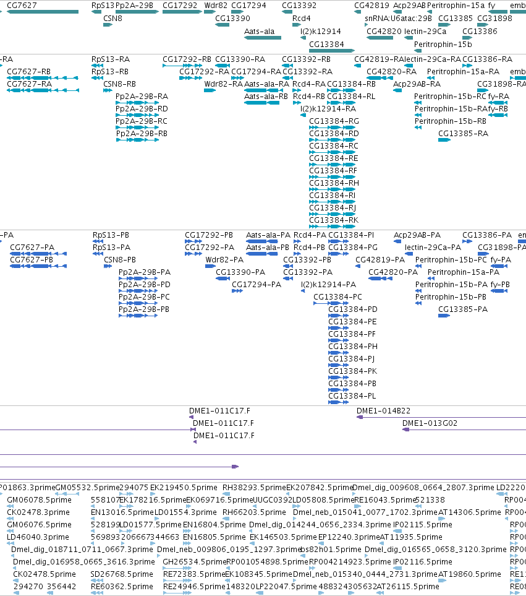Select the CG7627-PA protein label
526x596 pixels.
tap(32, 247)
